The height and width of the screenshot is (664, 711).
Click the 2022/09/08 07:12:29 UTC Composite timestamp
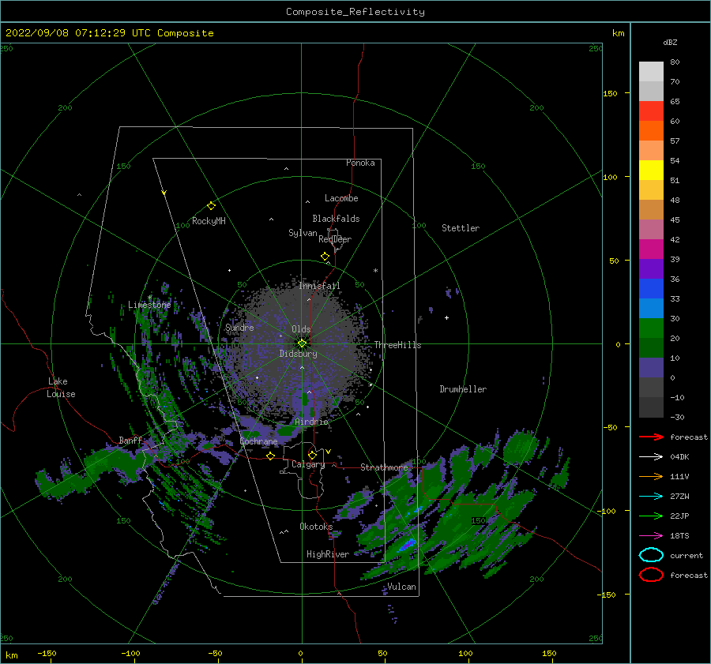tap(109, 33)
